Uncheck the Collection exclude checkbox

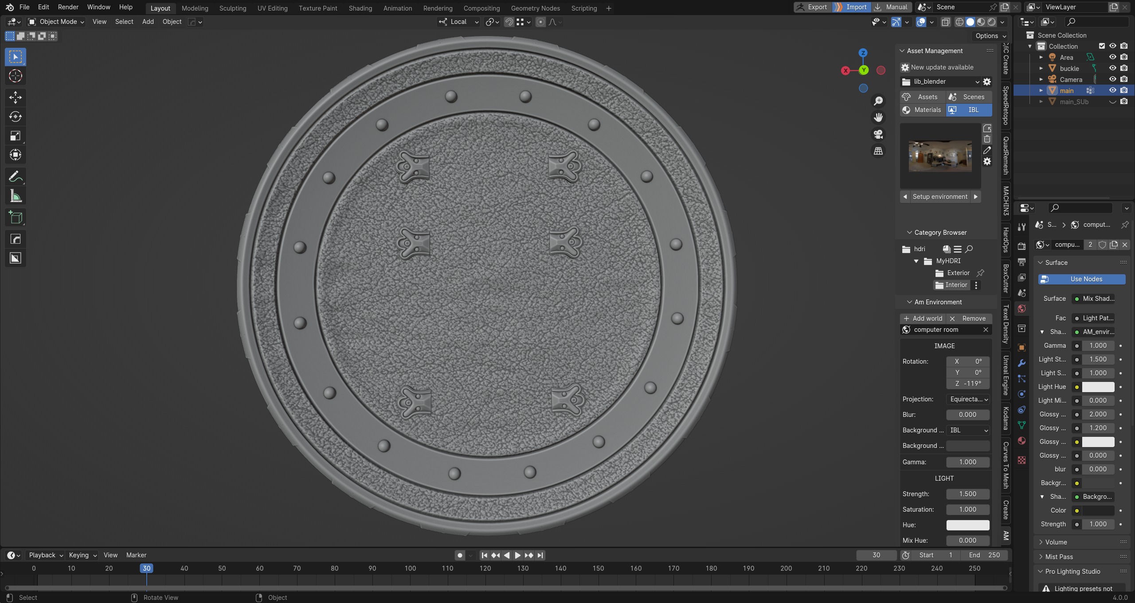click(x=1102, y=46)
